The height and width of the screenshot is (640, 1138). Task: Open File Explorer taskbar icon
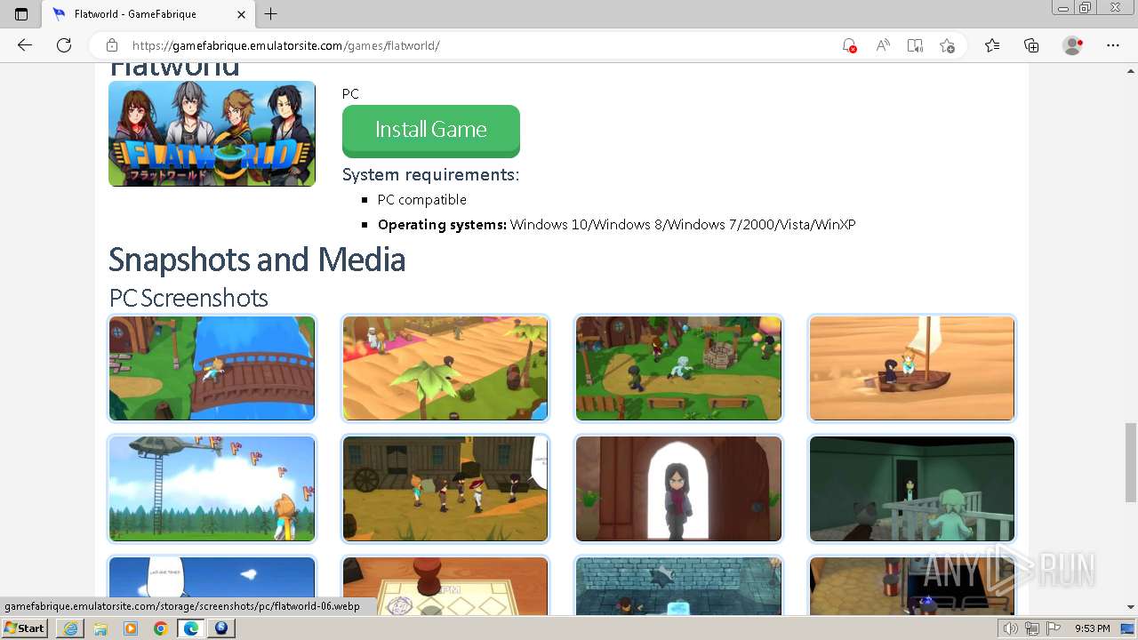(100, 628)
